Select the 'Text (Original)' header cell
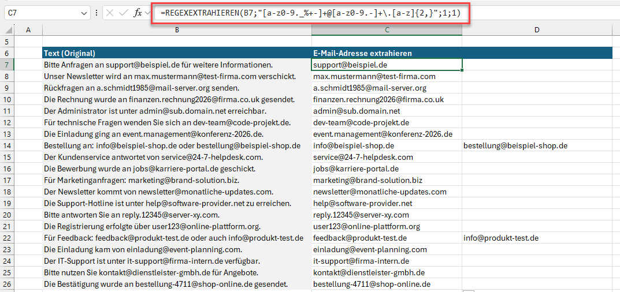 [176, 53]
